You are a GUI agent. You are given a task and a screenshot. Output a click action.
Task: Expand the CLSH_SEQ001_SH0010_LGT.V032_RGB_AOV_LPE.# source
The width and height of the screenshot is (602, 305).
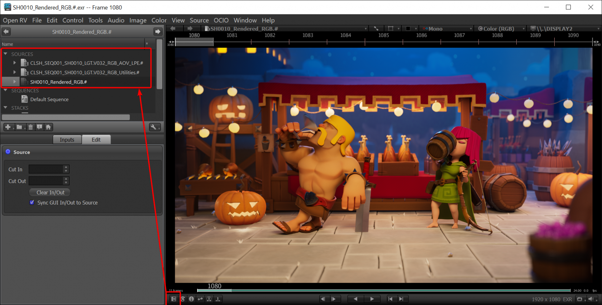point(15,63)
